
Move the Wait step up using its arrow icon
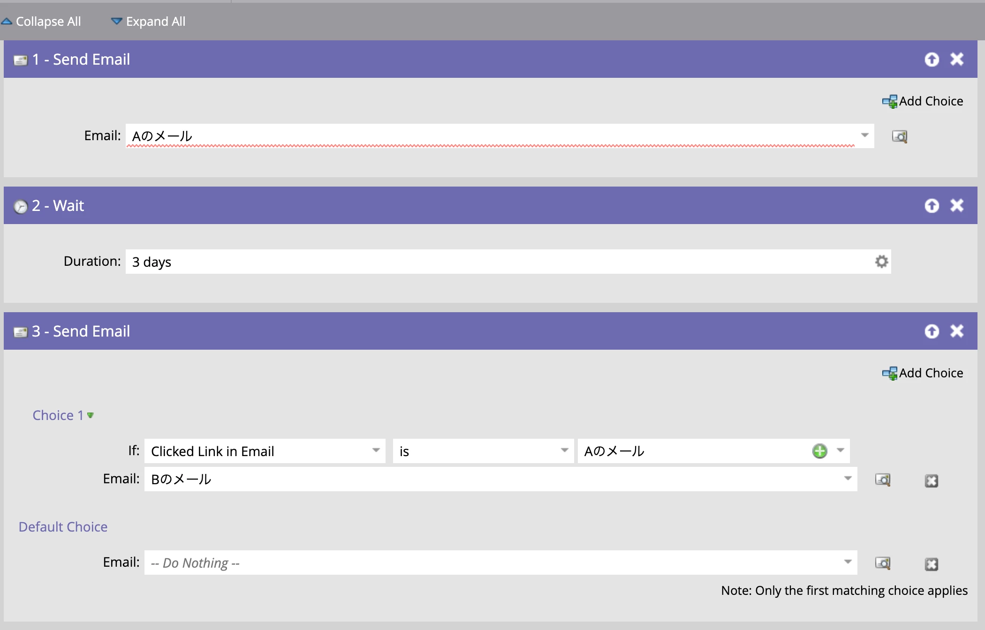coord(932,206)
